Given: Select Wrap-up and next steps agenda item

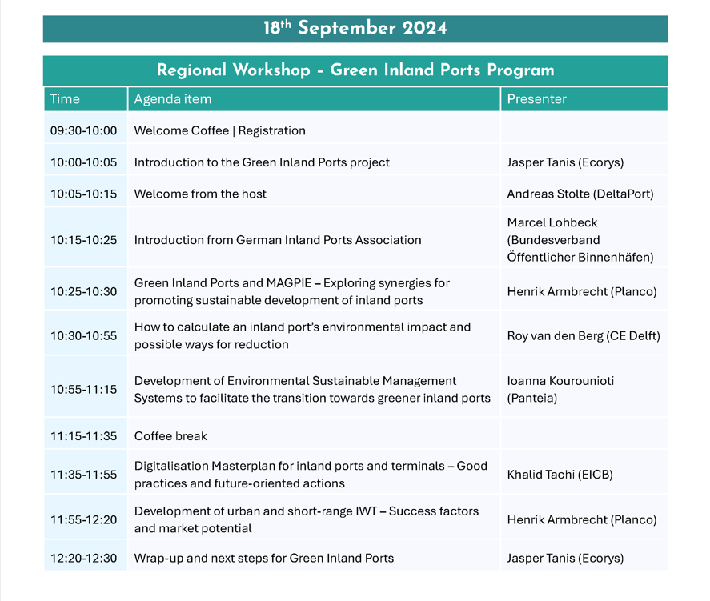Looking at the screenshot, I should [x=263, y=558].
